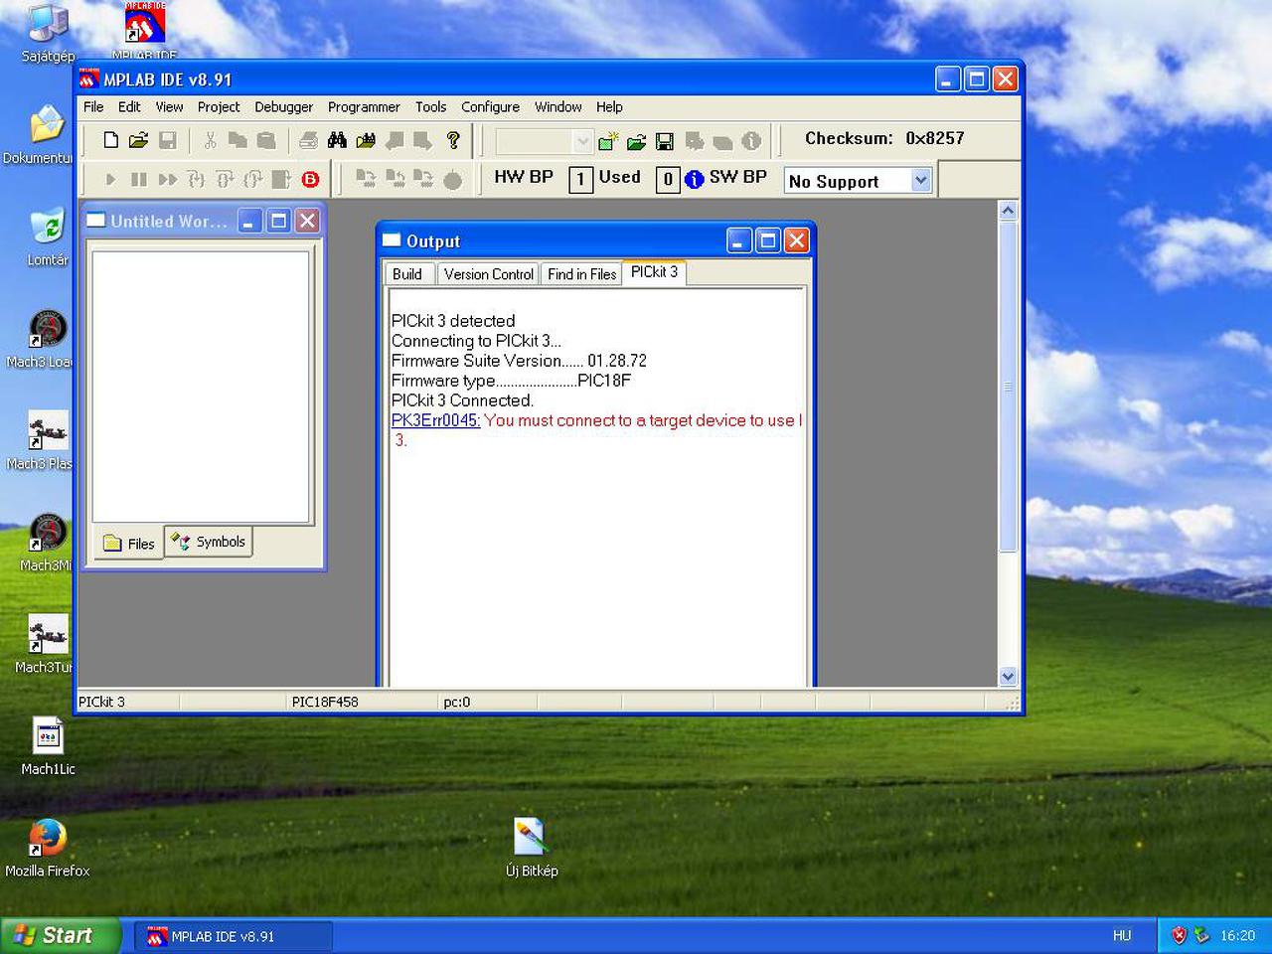Viewport: 1272px width, 954px height.
Task: Switch to the Version Control tab
Action: (x=489, y=274)
